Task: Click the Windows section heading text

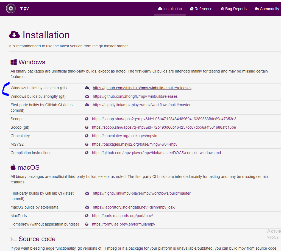Action: coord(32,62)
